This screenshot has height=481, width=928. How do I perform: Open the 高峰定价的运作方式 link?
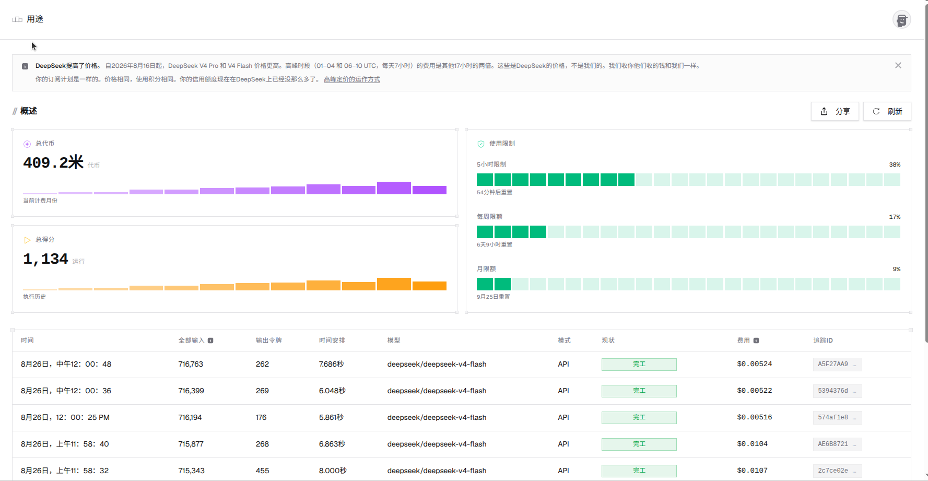[352, 79]
